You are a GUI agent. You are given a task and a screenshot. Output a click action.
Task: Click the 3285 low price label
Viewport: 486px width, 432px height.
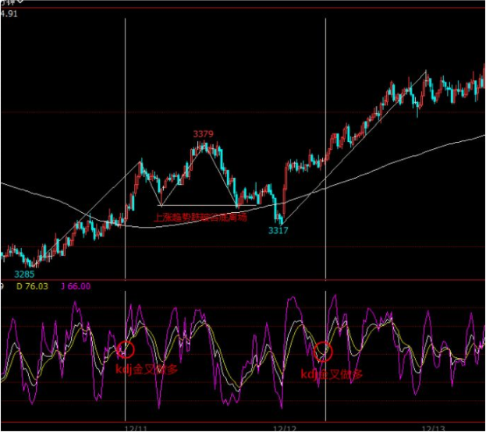coord(25,275)
